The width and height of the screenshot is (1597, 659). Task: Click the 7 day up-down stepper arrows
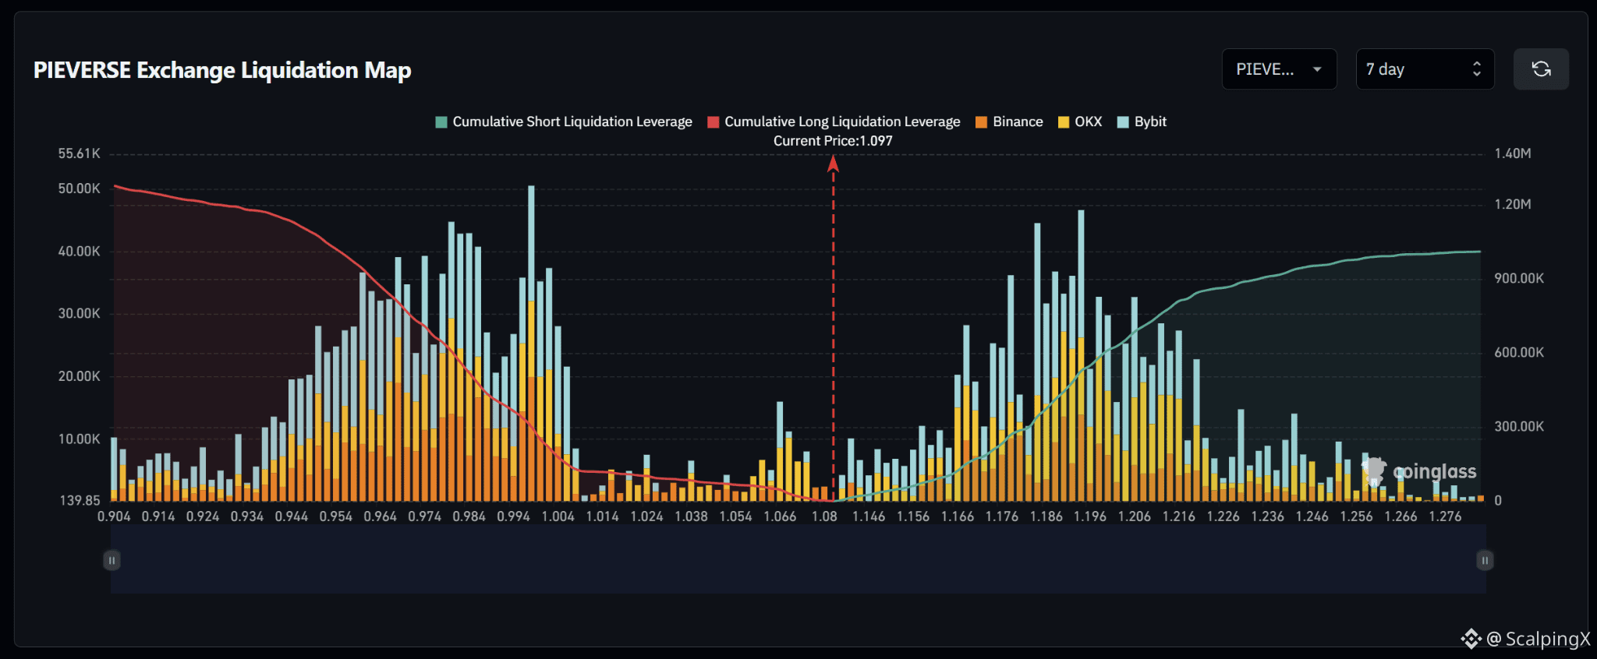(1476, 69)
